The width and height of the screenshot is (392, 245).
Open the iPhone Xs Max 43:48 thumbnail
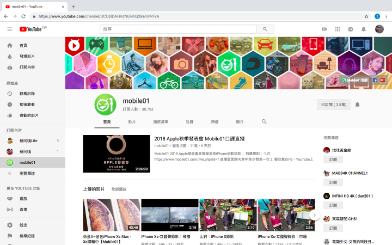(x=112, y=215)
